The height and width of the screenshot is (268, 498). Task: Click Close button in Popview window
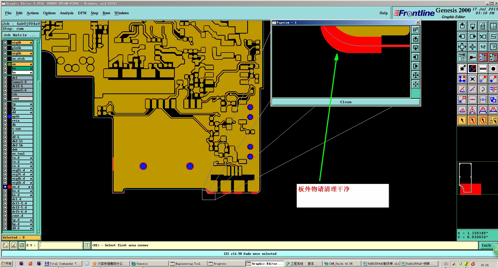point(346,102)
